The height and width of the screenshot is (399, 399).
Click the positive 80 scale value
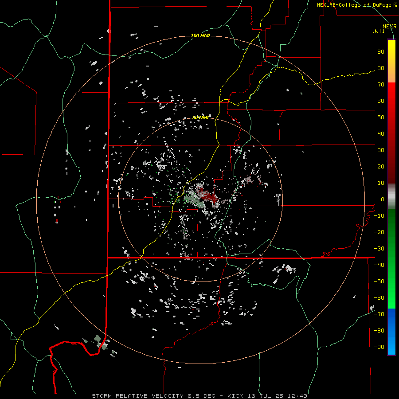(381, 68)
